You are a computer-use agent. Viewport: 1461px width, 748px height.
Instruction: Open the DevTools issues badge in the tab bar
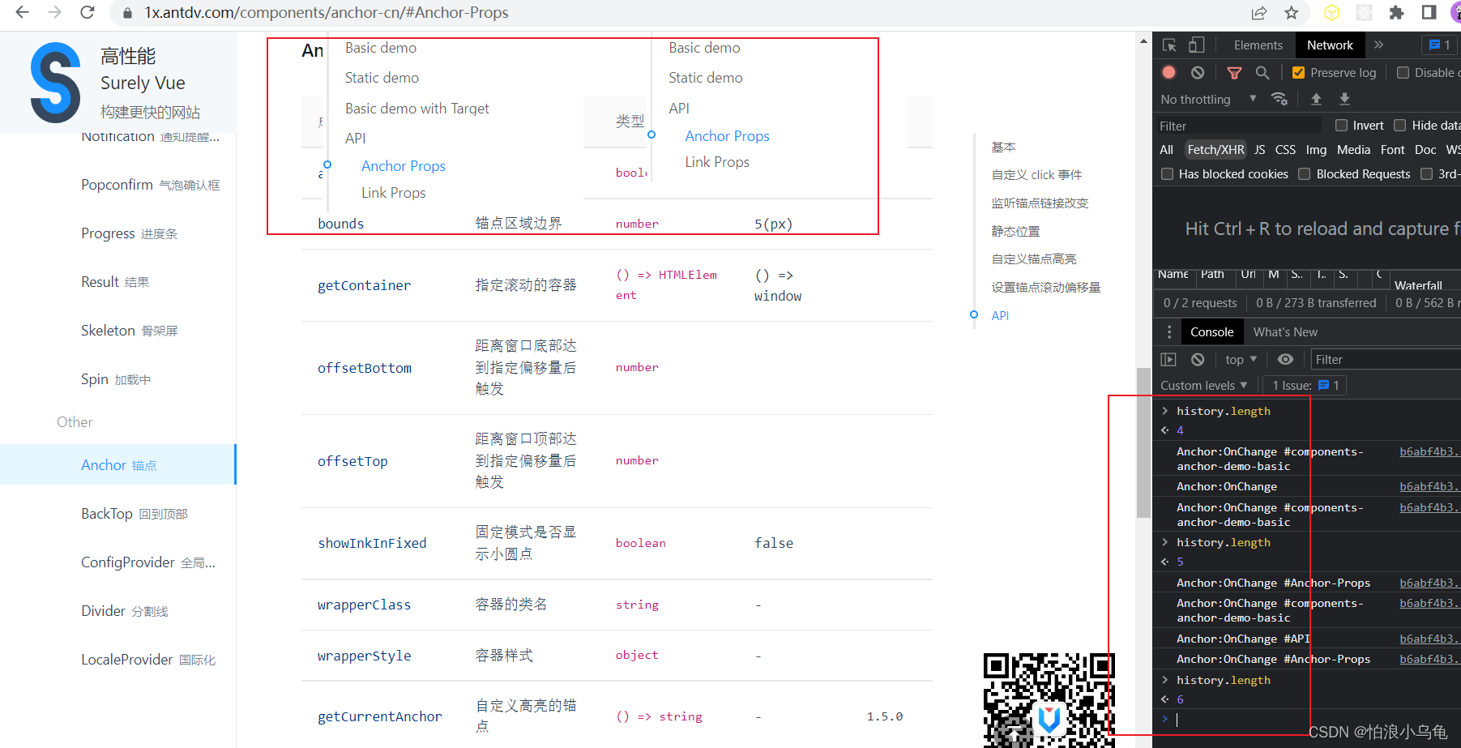click(x=1440, y=45)
